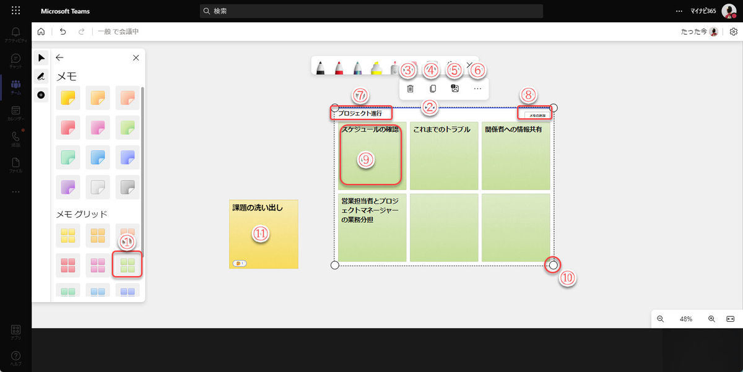Select the これまでのトラブル note
The width and height of the screenshot is (743, 372).
coord(444,156)
